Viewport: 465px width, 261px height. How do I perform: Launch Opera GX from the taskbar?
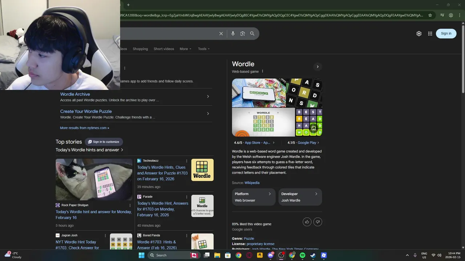click(249, 255)
